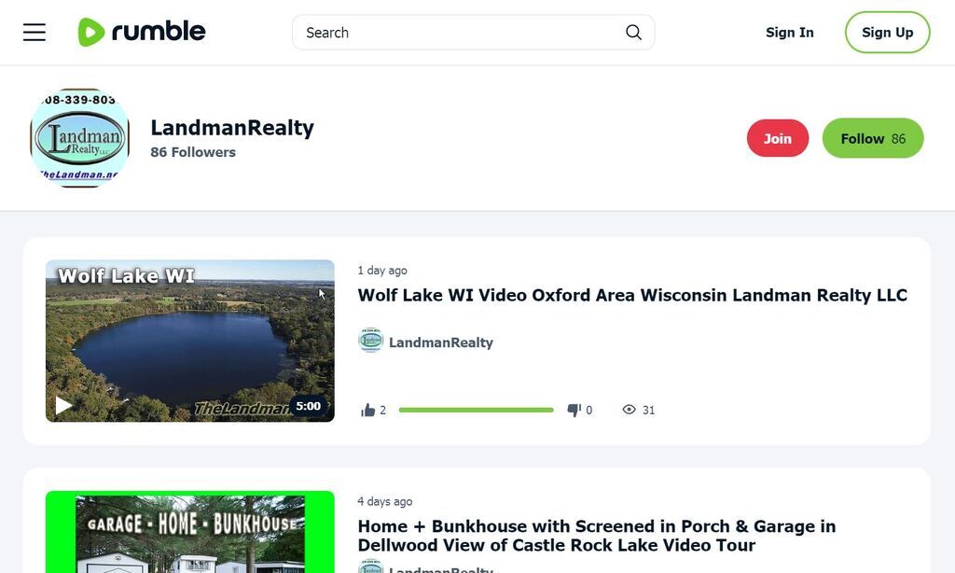
Task: Click the Sign In link
Action: coord(789,33)
